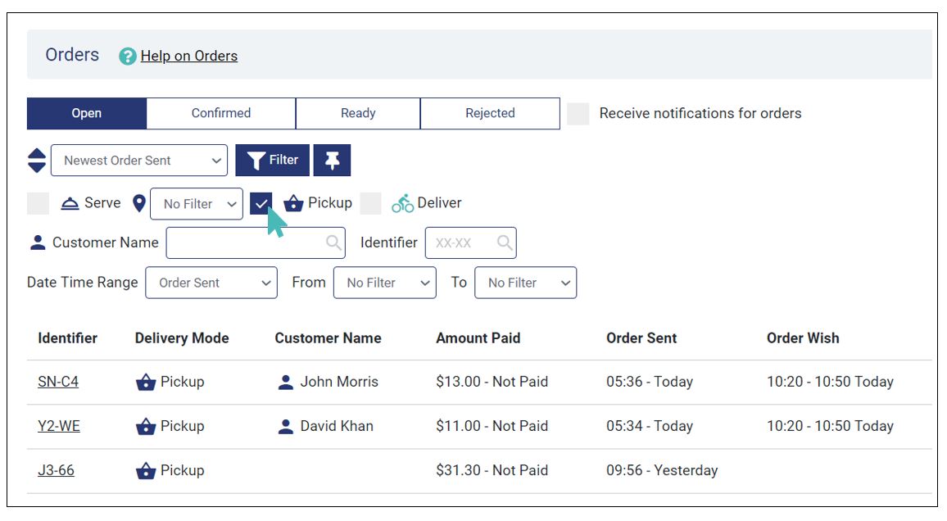This screenshot has height=521, width=947.
Task: Click the Customer Name person icon
Action: (38, 242)
